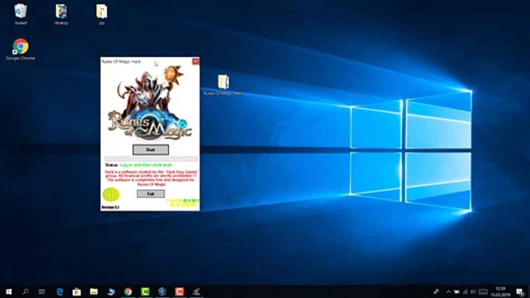Click the Exit button in hack window
The width and height of the screenshot is (530, 298).
point(151,194)
